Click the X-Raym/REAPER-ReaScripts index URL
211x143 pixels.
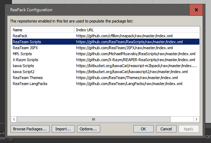[135, 60]
